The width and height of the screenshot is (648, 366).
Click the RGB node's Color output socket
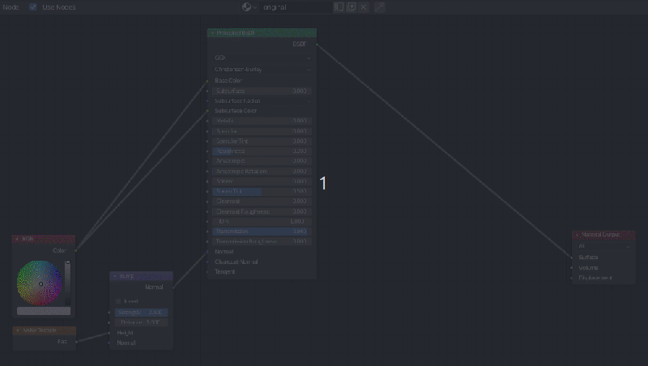[x=75, y=250]
